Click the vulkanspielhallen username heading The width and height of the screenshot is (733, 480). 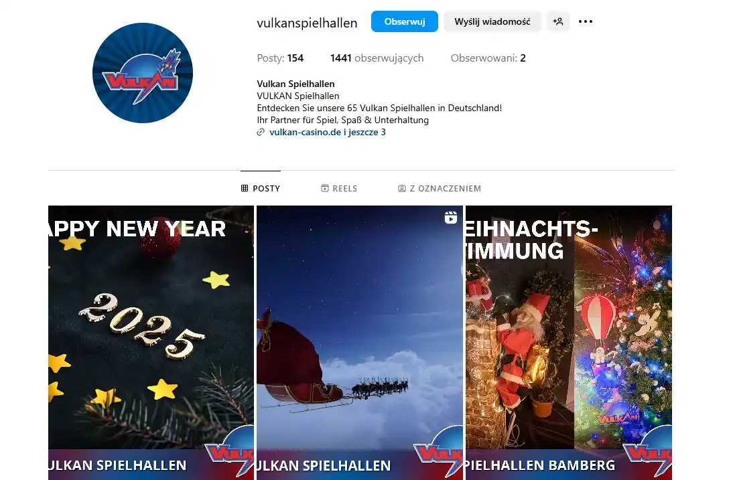click(x=307, y=23)
